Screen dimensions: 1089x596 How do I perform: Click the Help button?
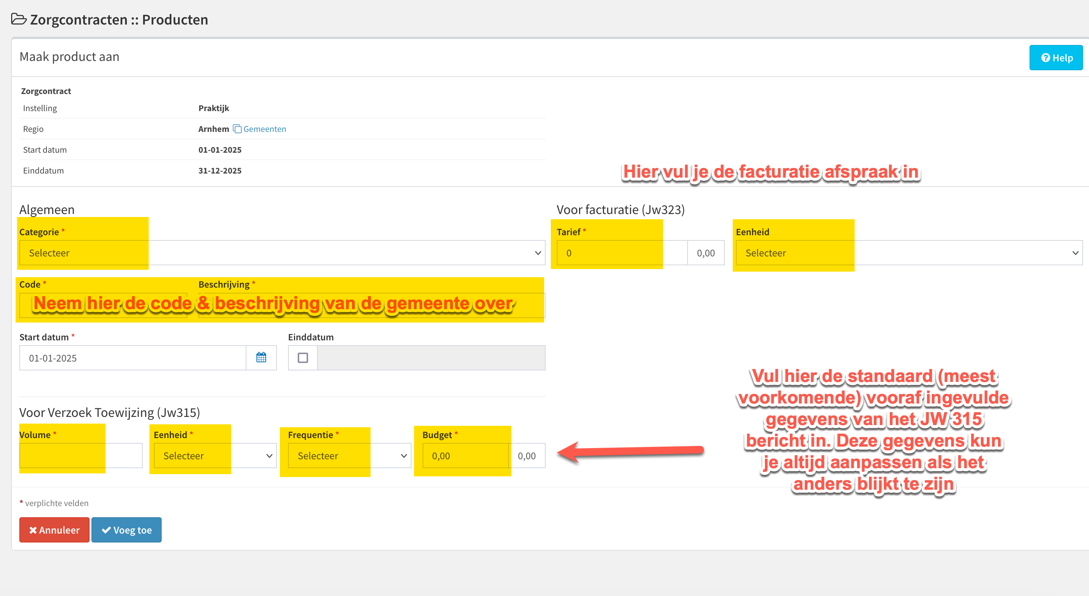coord(1056,58)
